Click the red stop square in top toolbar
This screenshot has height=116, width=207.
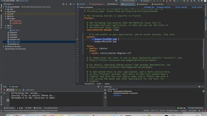(x=170, y=1)
